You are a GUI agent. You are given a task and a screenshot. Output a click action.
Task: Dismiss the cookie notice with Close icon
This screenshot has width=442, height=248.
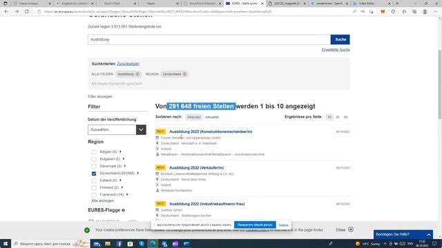point(351,229)
